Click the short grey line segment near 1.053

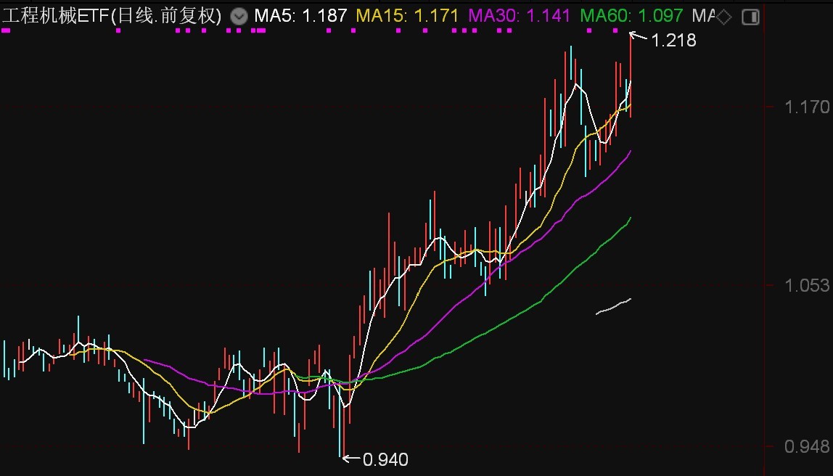(613, 306)
